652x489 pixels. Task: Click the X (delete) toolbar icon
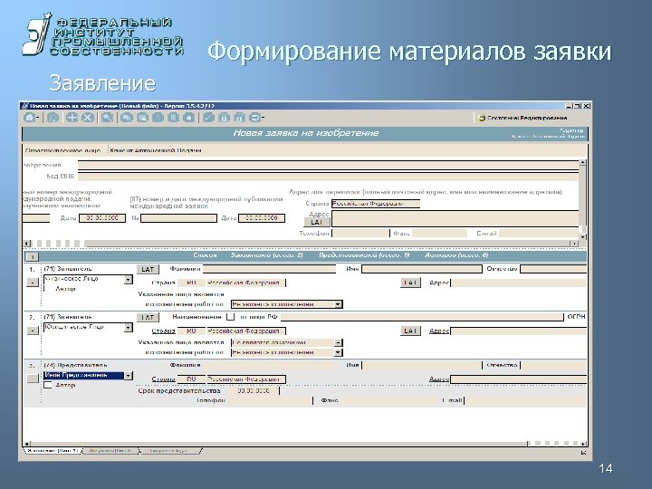(x=88, y=118)
